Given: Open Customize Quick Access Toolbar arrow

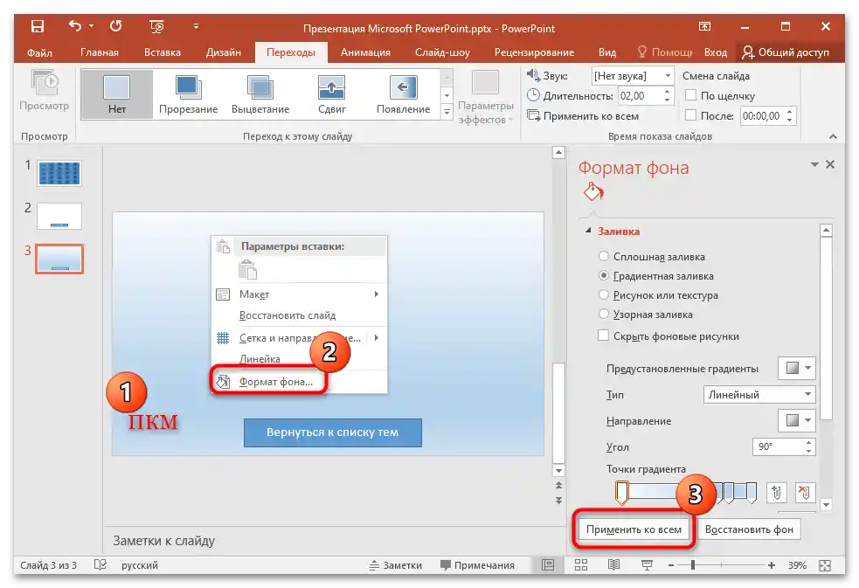Looking at the screenshot, I should (x=196, y=26).
